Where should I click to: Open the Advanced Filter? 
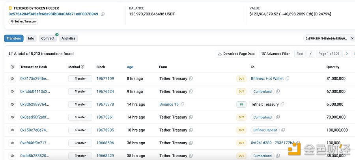[276, 54]
